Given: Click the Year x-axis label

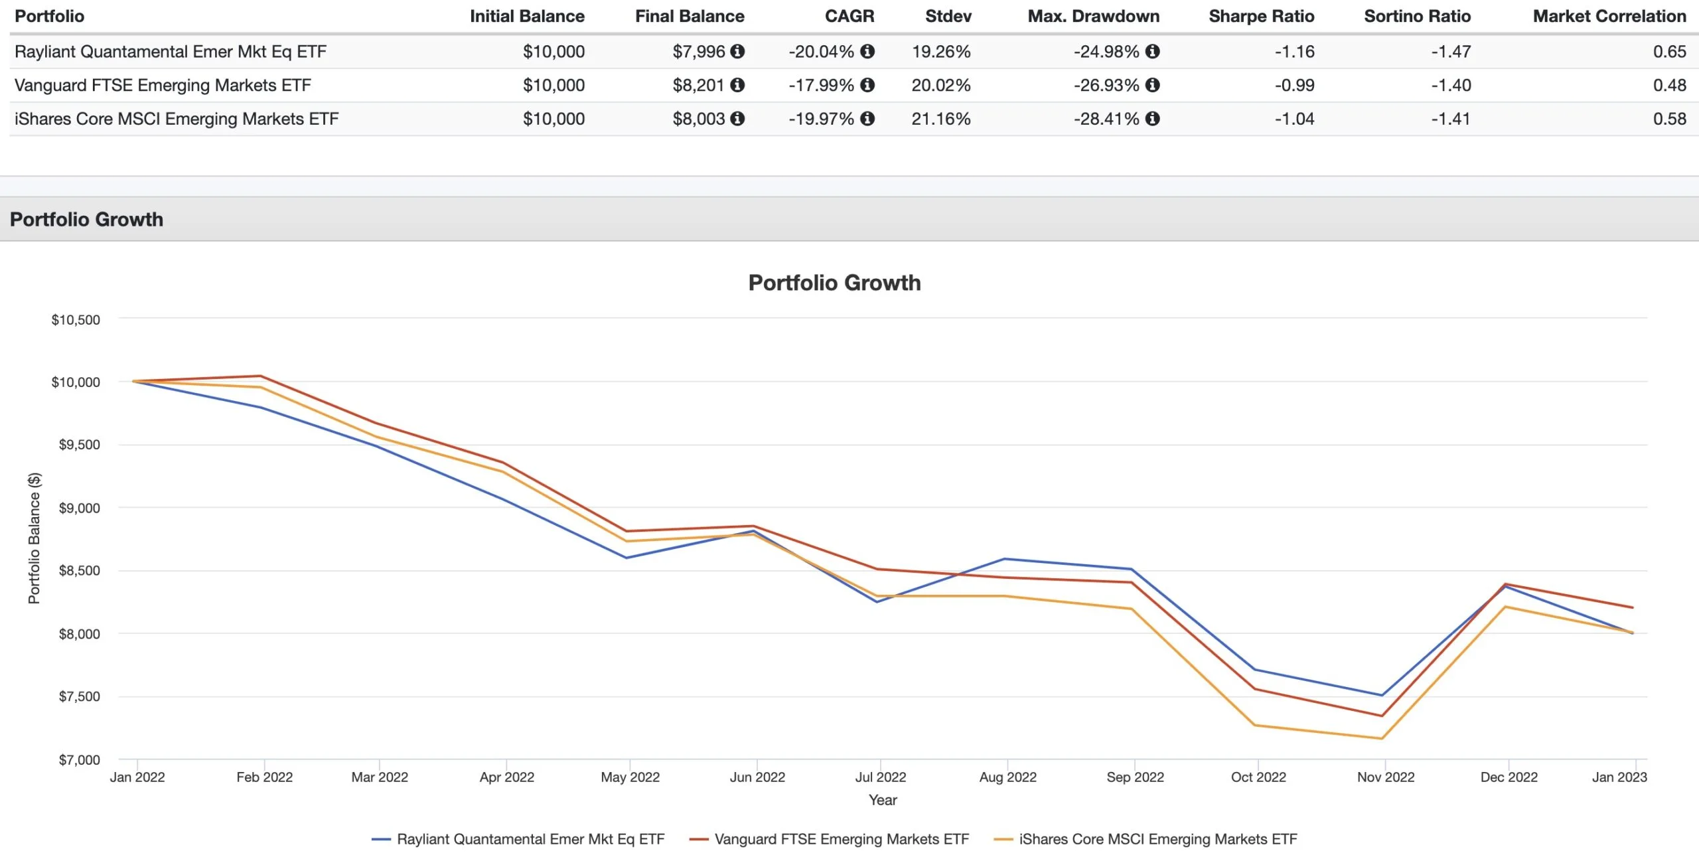Looking at the screenshot, I should pyautogui.click(x=883, y=800).
